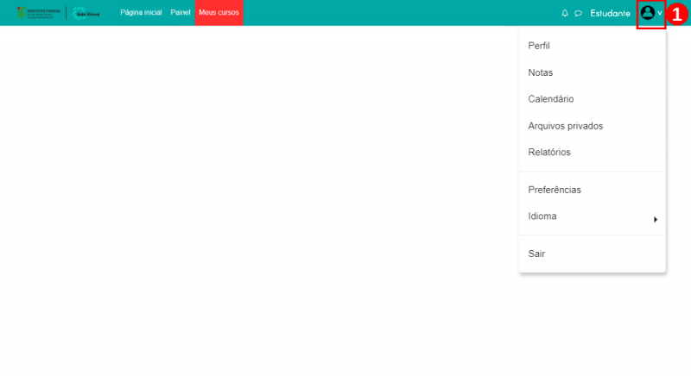Image resolution: width=691 pixels, height=376 pixels.
Task: Click the user avatar icon
Action: tap(647, 13)
